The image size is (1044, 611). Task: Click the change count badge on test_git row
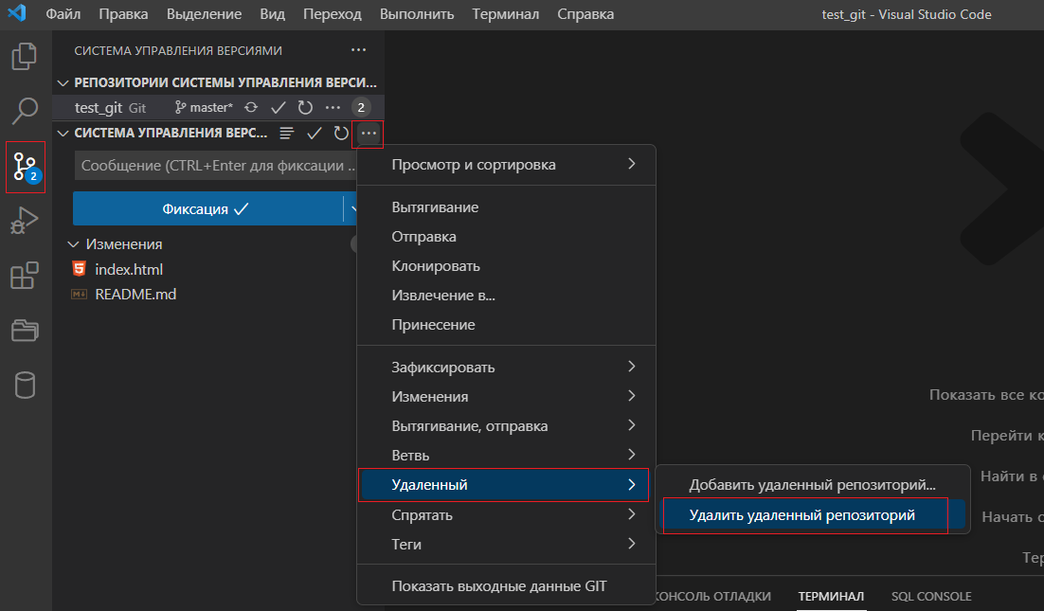pos(361,107)
